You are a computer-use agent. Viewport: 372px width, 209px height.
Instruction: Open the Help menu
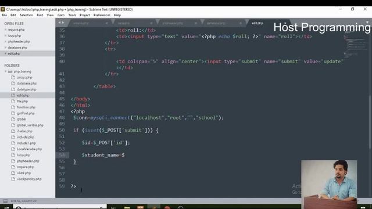pos(117,15)
